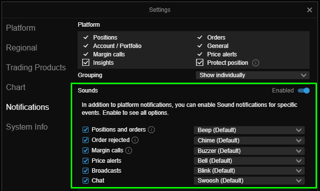
Task: Uncheck the Insights checkbox
Action: tap(86, 62)
